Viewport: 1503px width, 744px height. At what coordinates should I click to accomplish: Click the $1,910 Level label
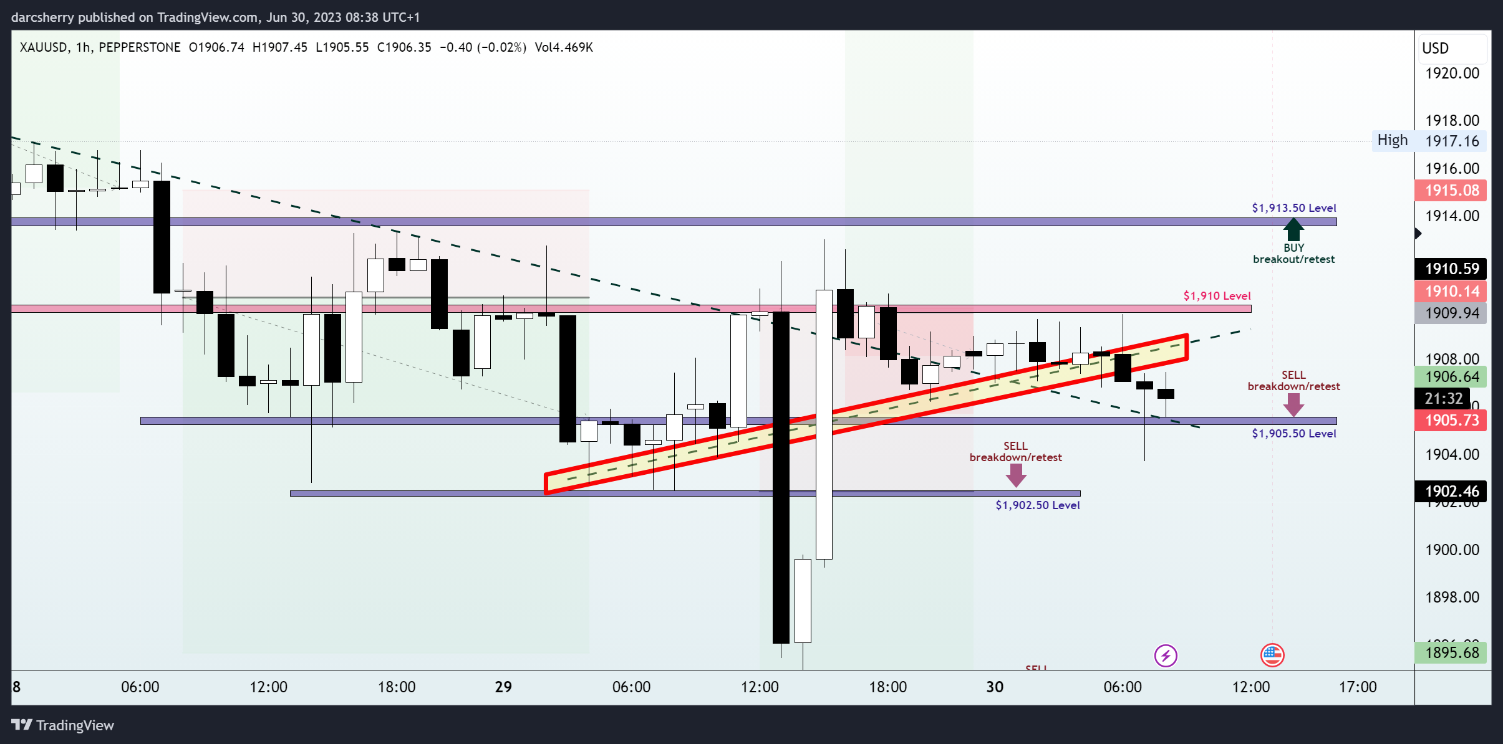pos(1217,296)
